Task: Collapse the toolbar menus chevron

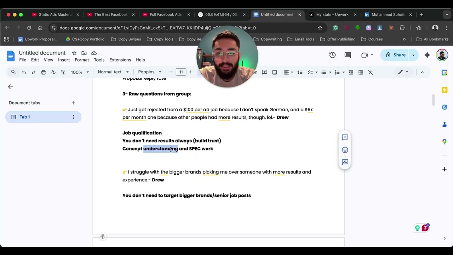Action: pos(422,72)
